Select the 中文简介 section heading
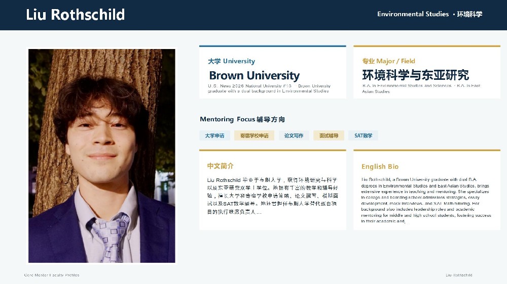 (220, 166)
